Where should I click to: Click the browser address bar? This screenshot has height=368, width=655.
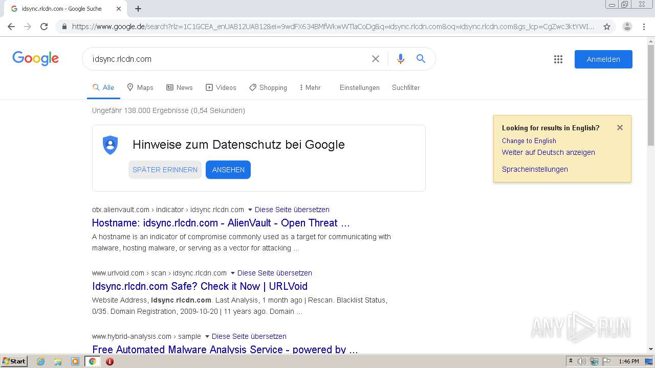click(x=333, y=27)
